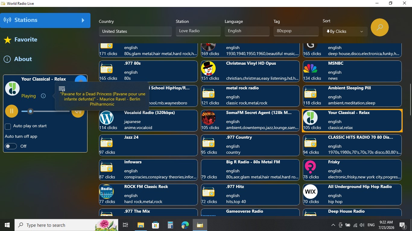The image size is (412, 231).
Task: Click the Frisky pink logo
Action: 310,167
